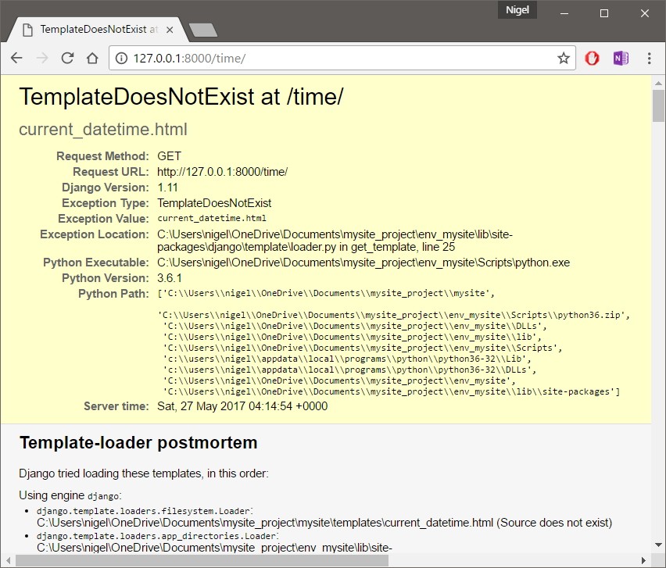
Task: Click the Exception Location path text
Action: tap(335, 241)
